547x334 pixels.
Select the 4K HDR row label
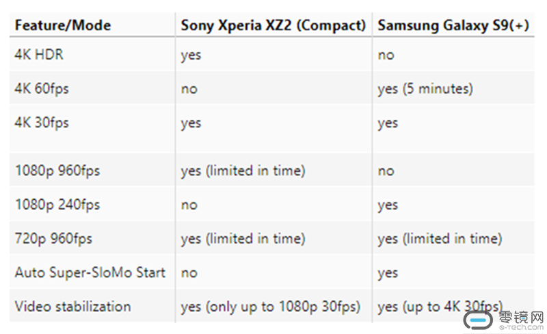point(39,55)
